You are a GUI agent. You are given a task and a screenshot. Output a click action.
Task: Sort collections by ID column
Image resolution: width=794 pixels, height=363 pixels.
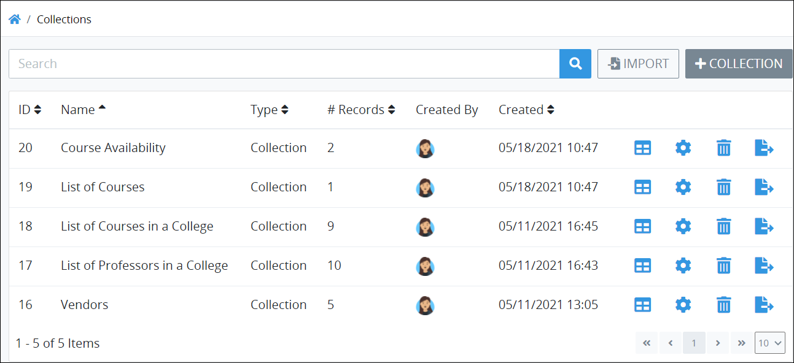pos(29,110)
